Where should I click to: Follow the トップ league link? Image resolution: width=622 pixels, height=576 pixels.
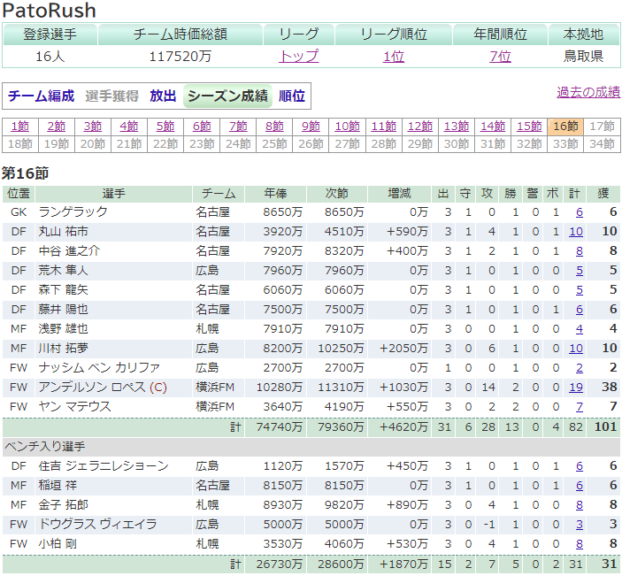(298, 57)
